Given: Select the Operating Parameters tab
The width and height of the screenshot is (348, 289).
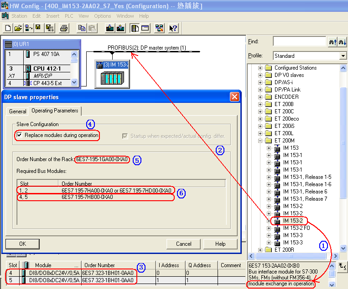Looking at the screenshot, I should click(x=55, y=111).
